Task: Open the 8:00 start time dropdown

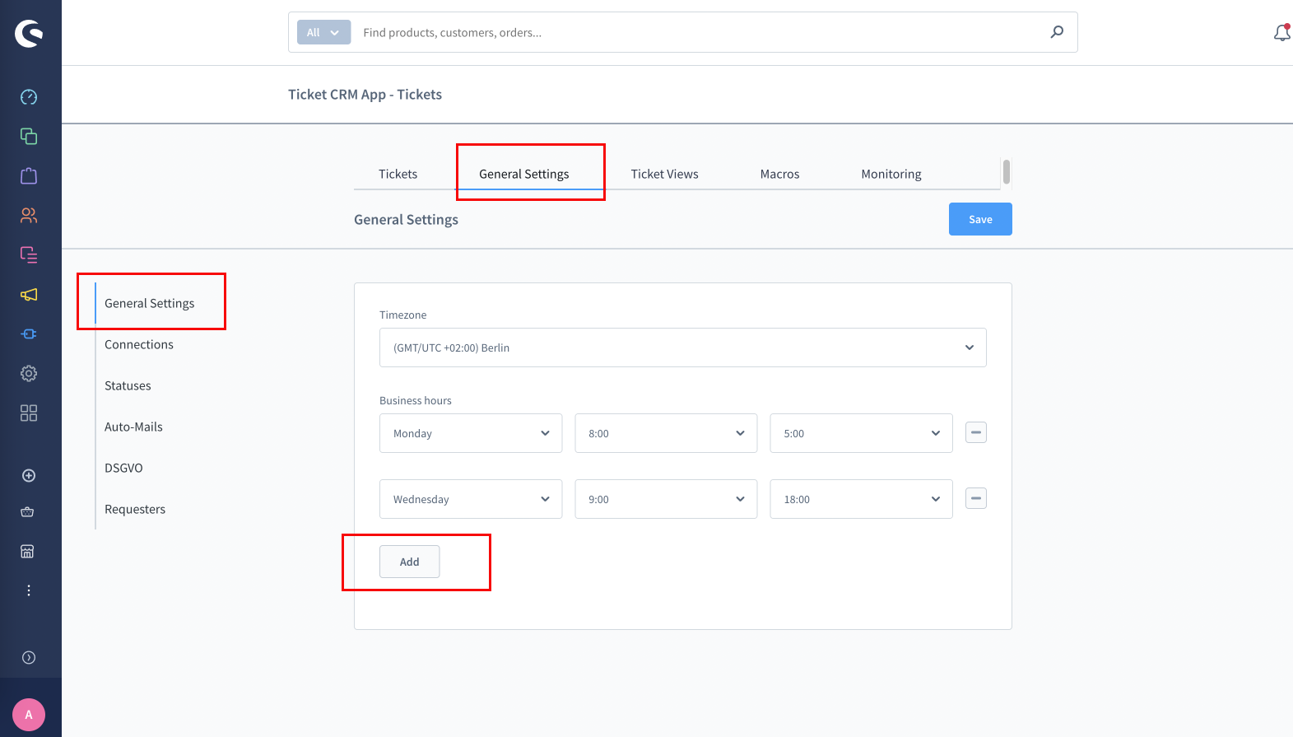Action: (x=666, y=433)
